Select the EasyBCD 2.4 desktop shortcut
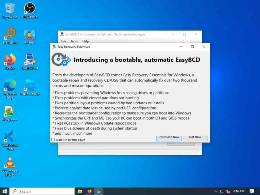The height and width of the screenshot is (195, 260). point(30,61)
